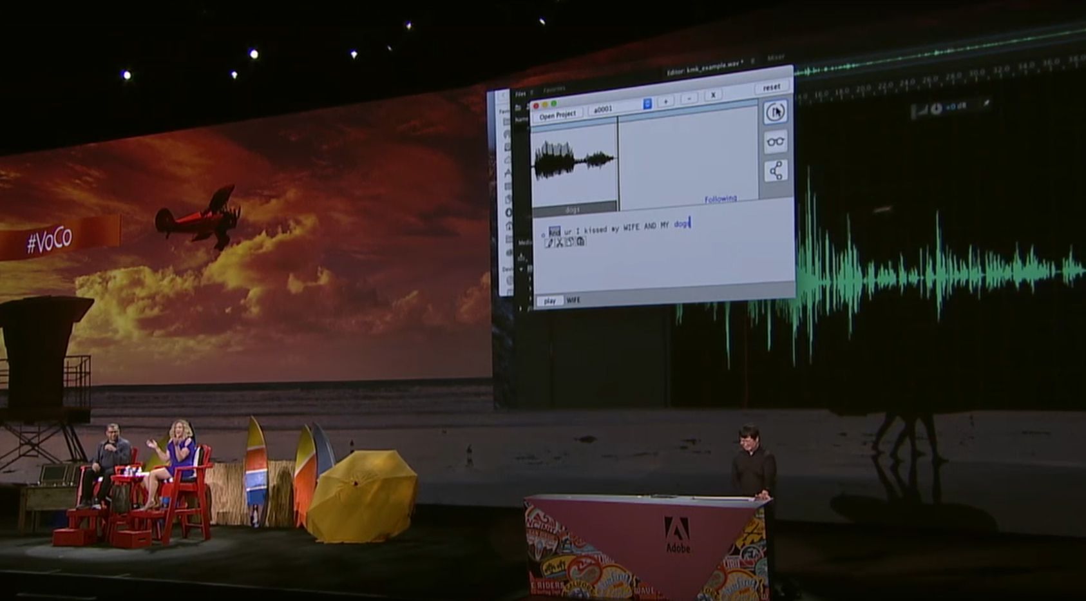Click the WIFE status text beside play
The width and height of the screenshot is (1086, 601).
coord(573,300)
